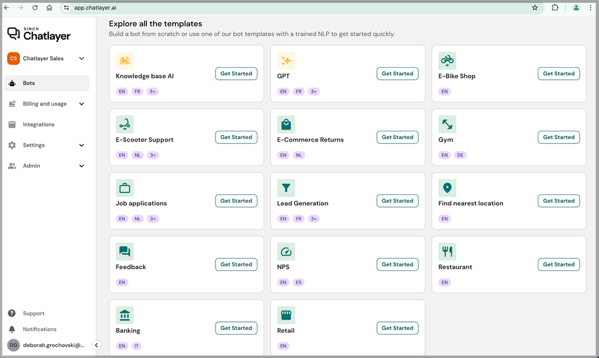Open the Bots menu item
This screenshot has height=358, width=599.
(47, 83)
